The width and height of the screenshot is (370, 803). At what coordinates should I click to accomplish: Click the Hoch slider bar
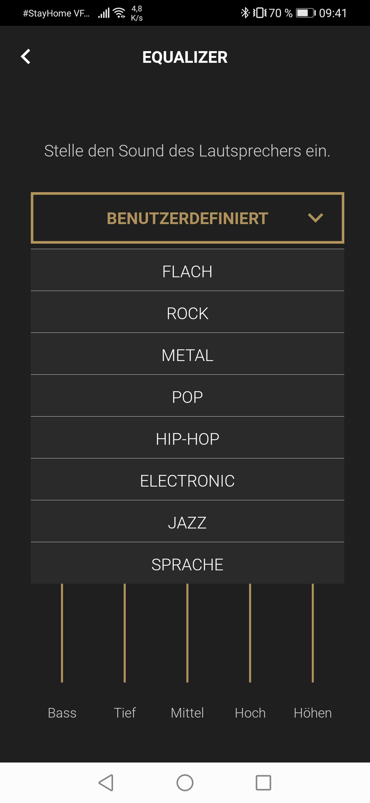point(250,633)
